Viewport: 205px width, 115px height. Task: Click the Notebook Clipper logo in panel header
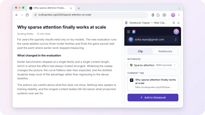point(134,32)
